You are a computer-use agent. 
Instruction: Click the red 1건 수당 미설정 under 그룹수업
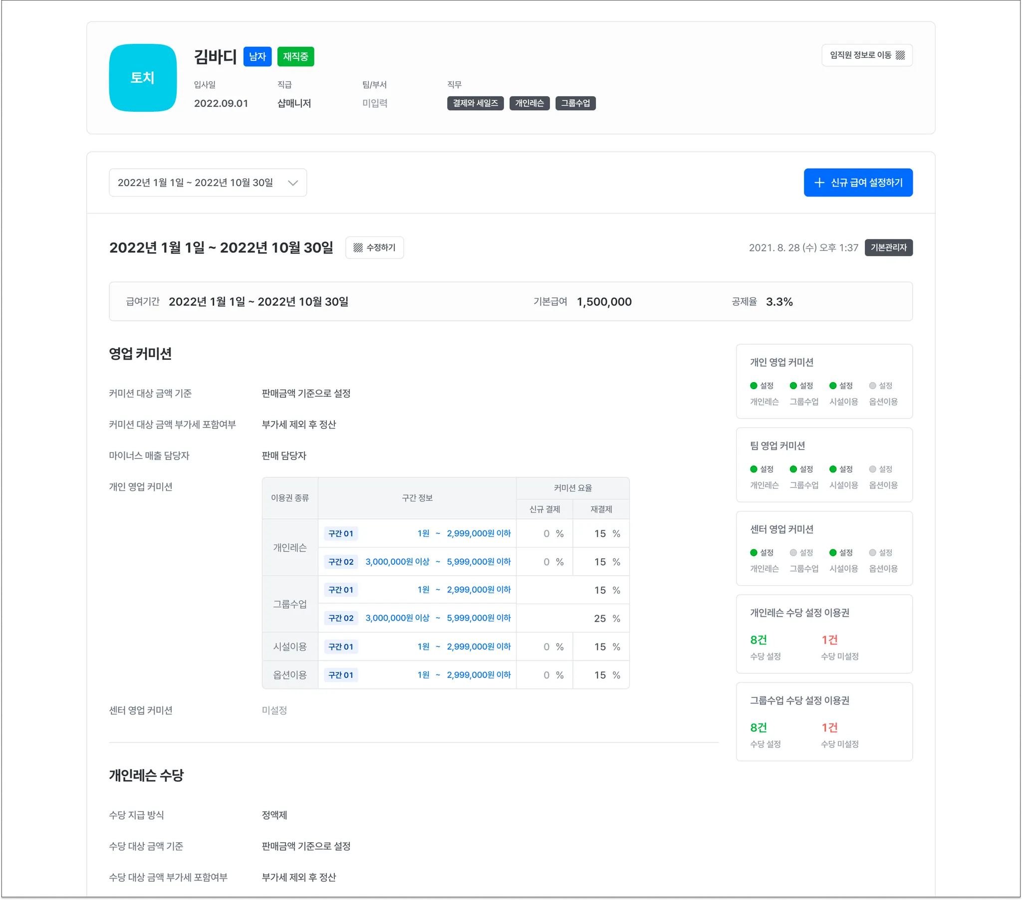(829, 727)
